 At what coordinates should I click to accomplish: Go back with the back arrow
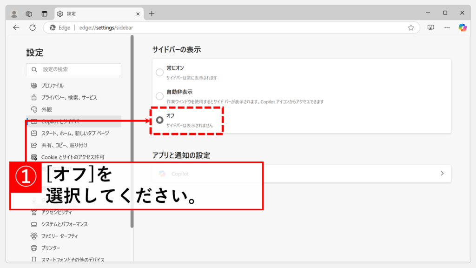click(x=16, y=27)
